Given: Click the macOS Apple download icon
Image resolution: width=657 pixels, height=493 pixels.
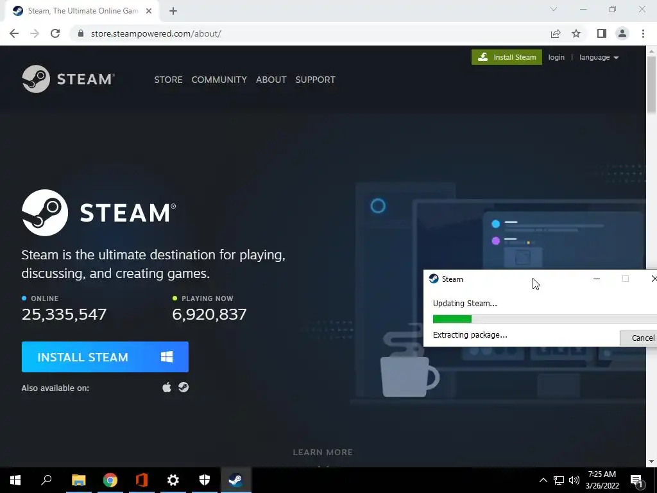Looking at the screenshot, I should [167, 387].
